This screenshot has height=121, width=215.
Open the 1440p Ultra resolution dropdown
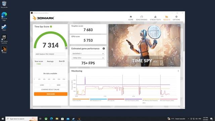[x=88, y=58]
